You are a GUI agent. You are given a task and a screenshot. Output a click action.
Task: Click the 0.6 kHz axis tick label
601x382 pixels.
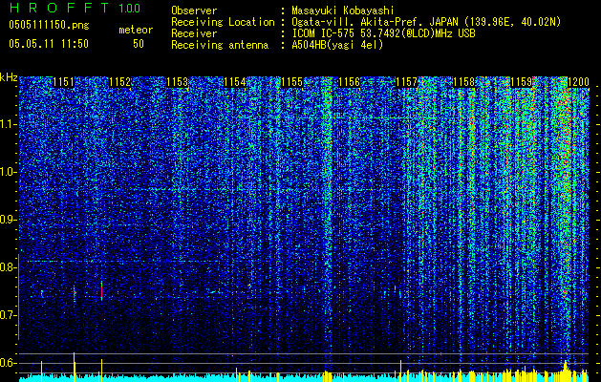coord(9,363)
